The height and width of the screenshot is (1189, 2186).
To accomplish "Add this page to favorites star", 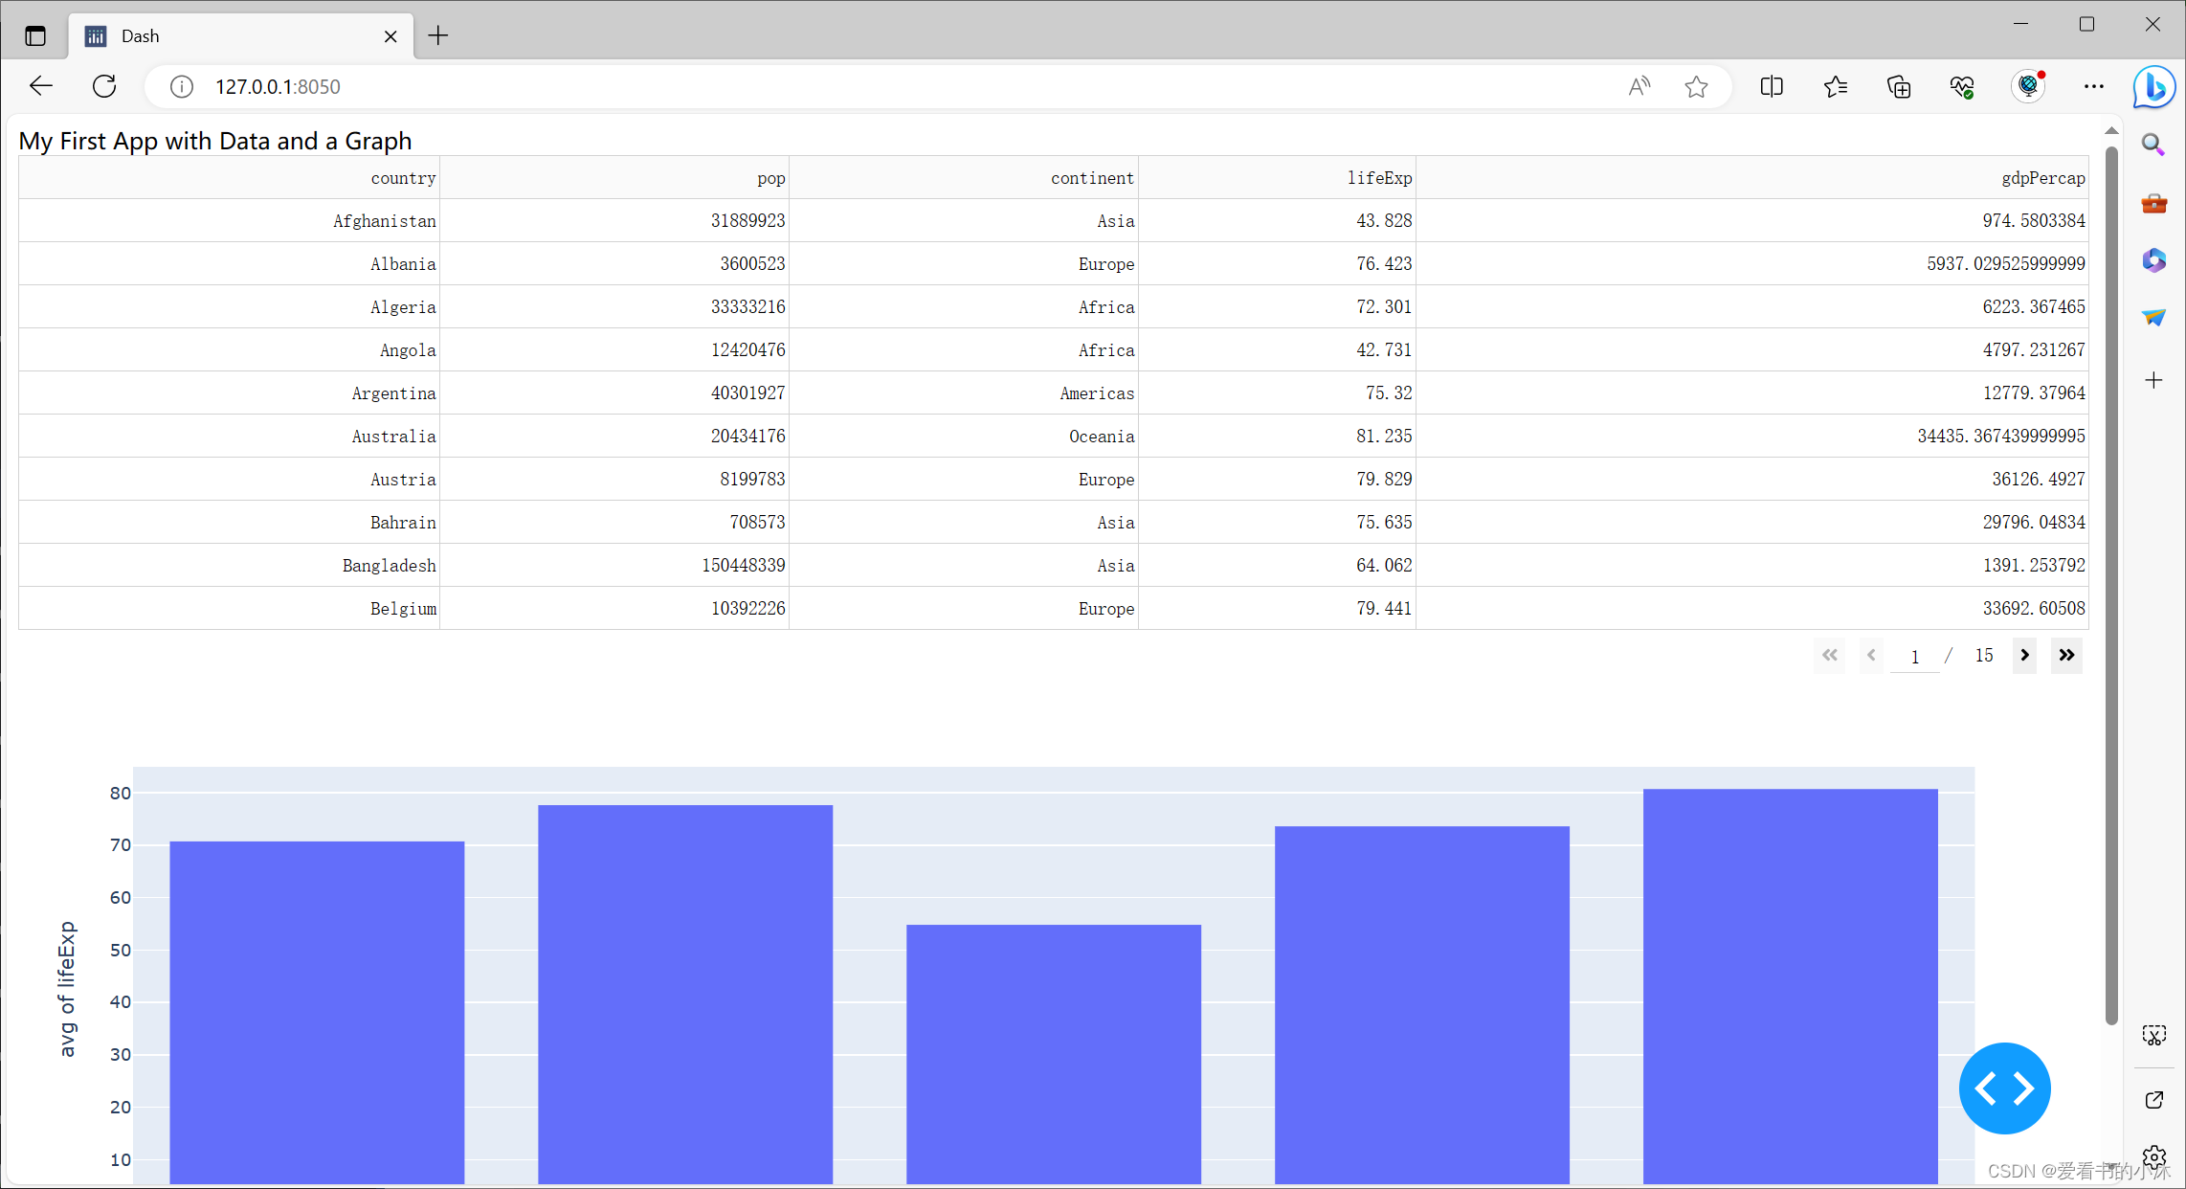I will tap(1696, 87).
